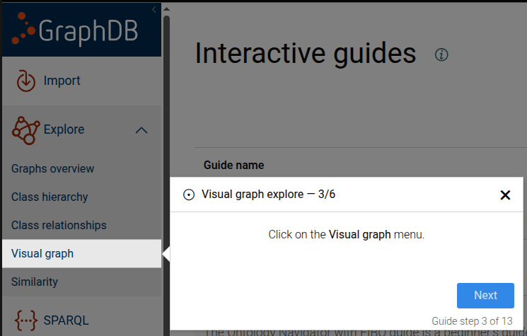527x336 pixels.
Task: Select the Explore menu label
Action: coord(64,129)
